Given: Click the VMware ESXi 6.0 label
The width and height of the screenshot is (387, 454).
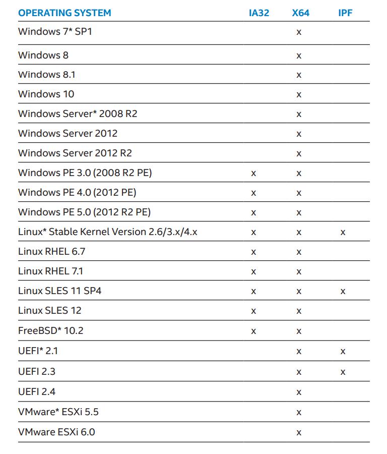Looking at the screenshot, I should pos(56,432).
